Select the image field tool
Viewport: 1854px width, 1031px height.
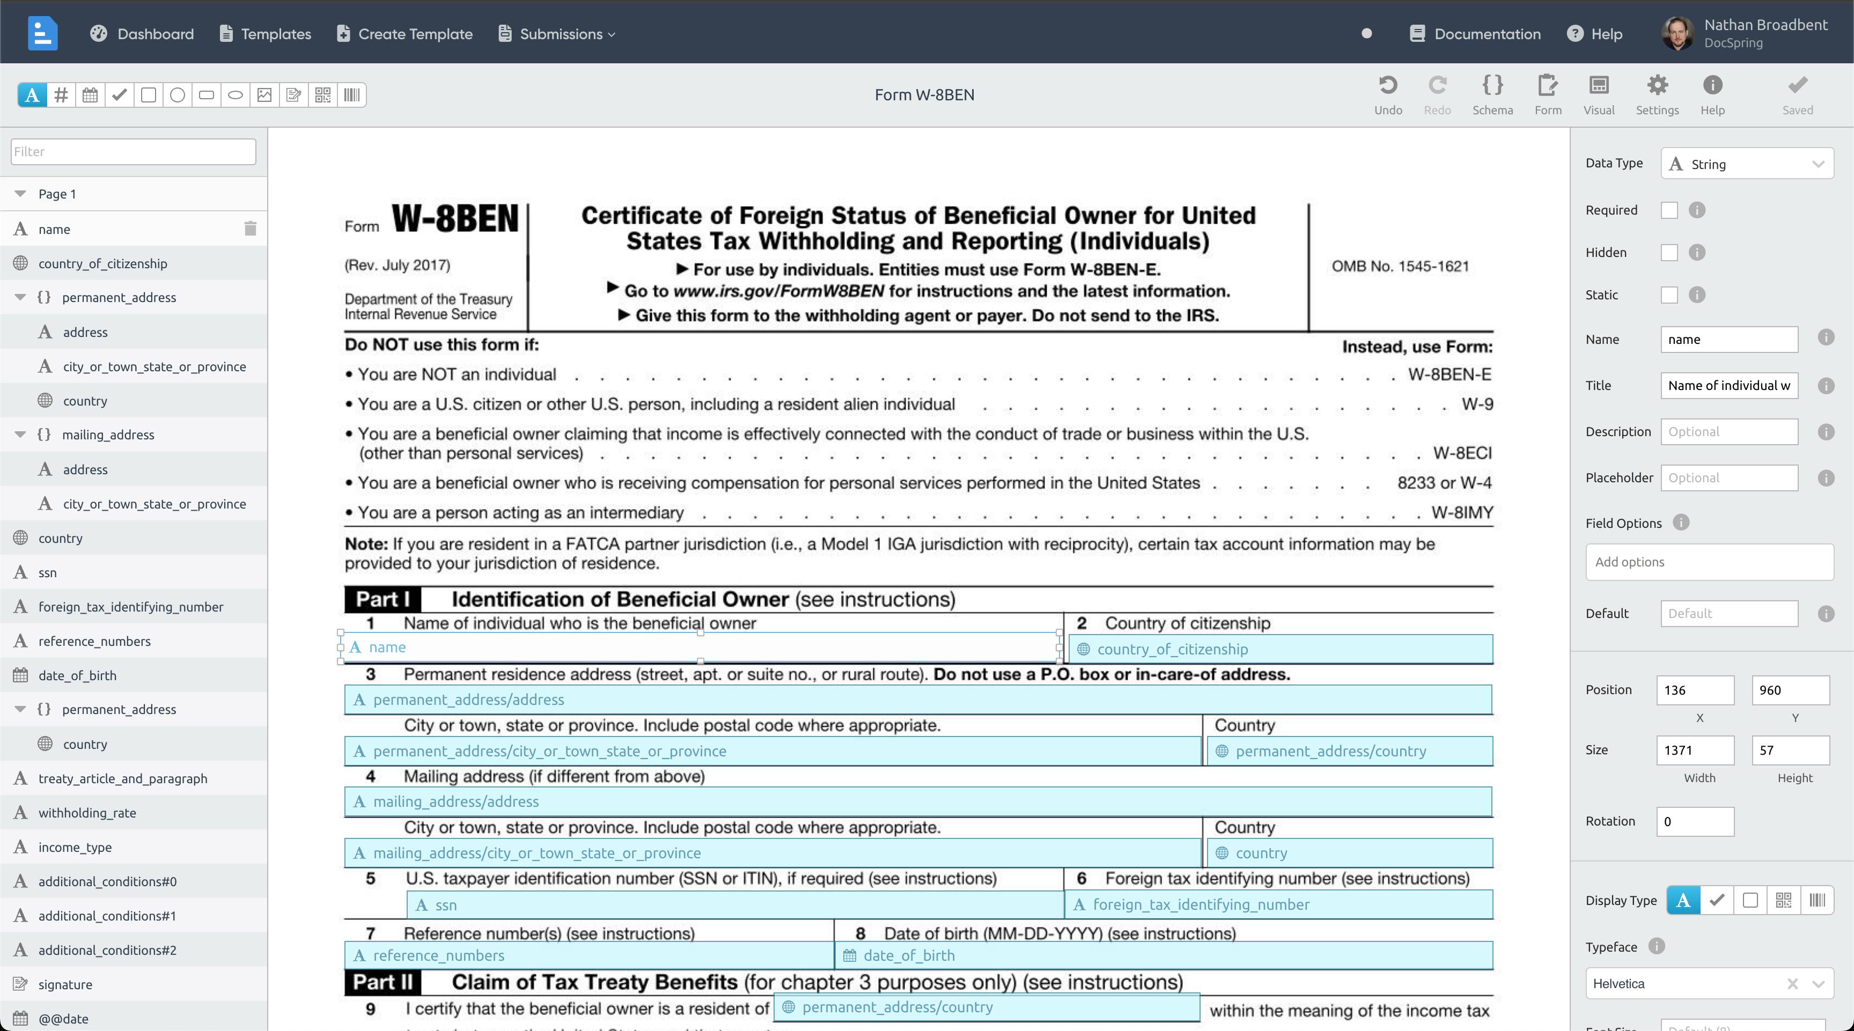coord(264,95)
